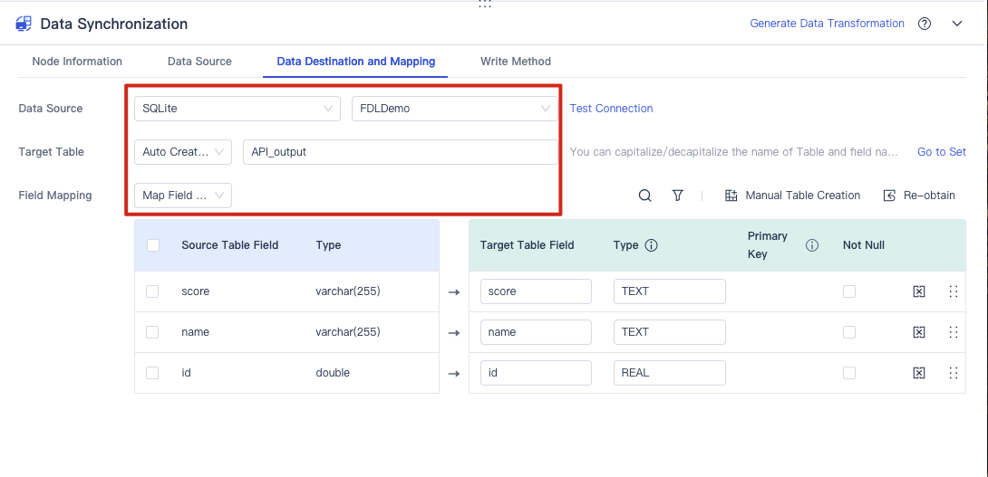
Task: Check the score source field checkbox
Action: pos(152,291)
